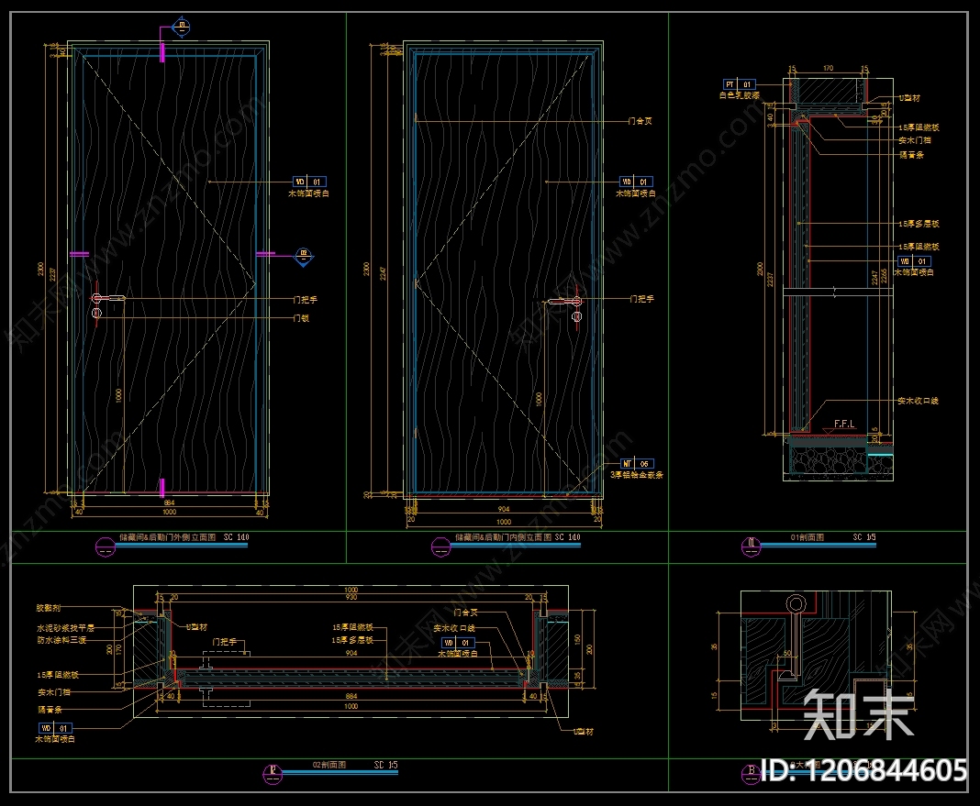Image resolution: width=980 pixels, height=806 pixels.
Task: Click the '隔音条' label in section 02
Action: coord(50,710)
